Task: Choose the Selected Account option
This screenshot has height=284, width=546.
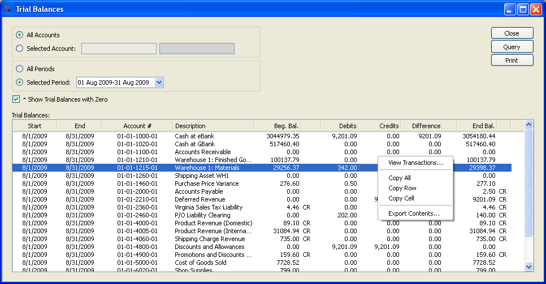Action: pos(20,49)
